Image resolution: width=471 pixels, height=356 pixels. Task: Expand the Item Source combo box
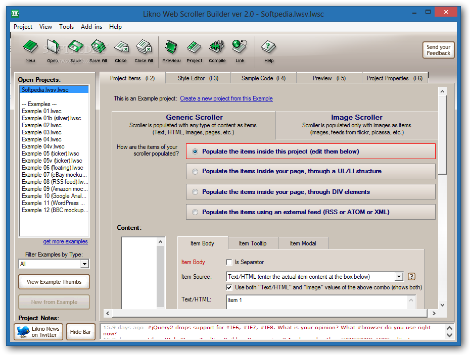point(399,276)
